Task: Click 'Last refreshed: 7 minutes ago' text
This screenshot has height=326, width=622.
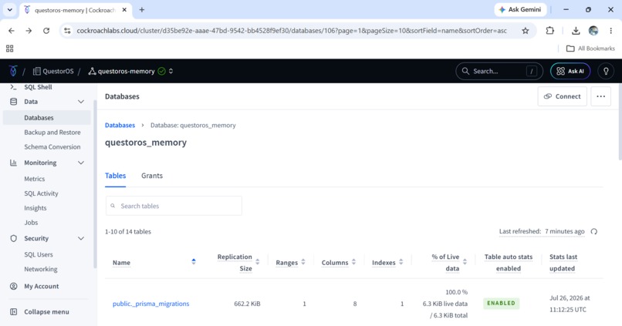Action: point(542,231)
